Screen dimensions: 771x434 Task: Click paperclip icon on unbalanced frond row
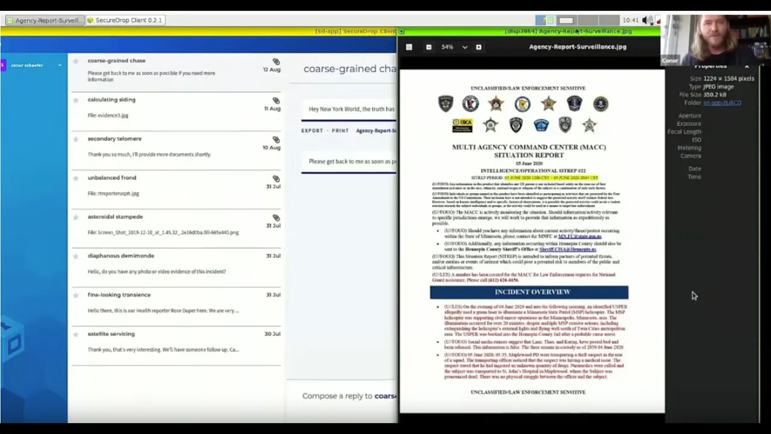coord(276,179)
